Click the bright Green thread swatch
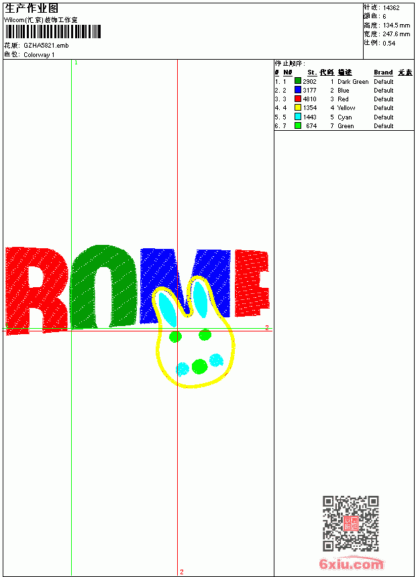Image resolution: width=416 pixels, height=577 pixels. click(298, 125)
